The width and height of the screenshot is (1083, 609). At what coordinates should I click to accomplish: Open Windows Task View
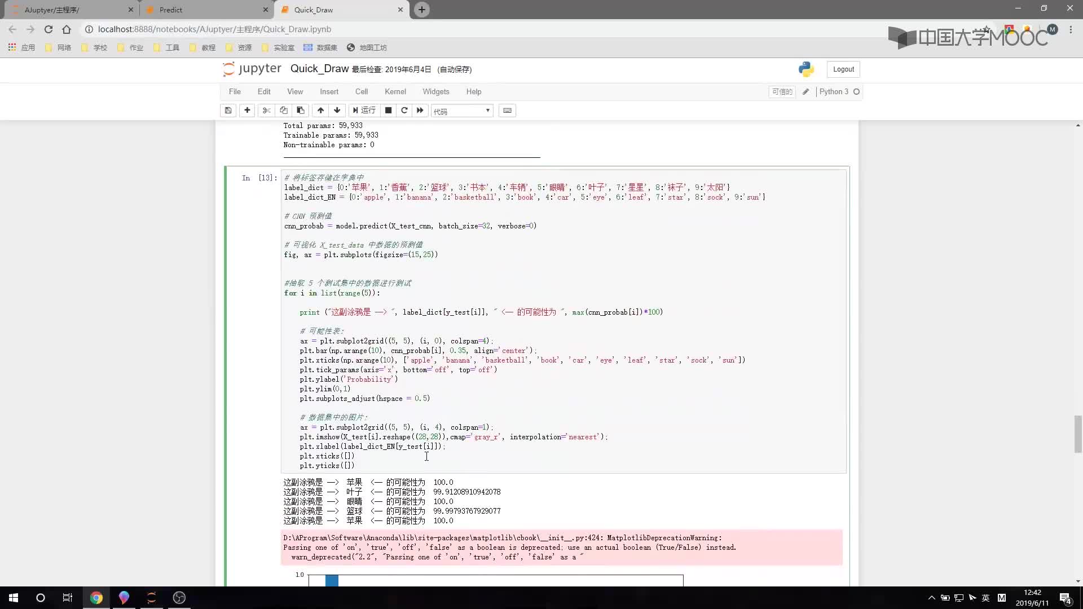pyautogui.click(x=68, y=598)
